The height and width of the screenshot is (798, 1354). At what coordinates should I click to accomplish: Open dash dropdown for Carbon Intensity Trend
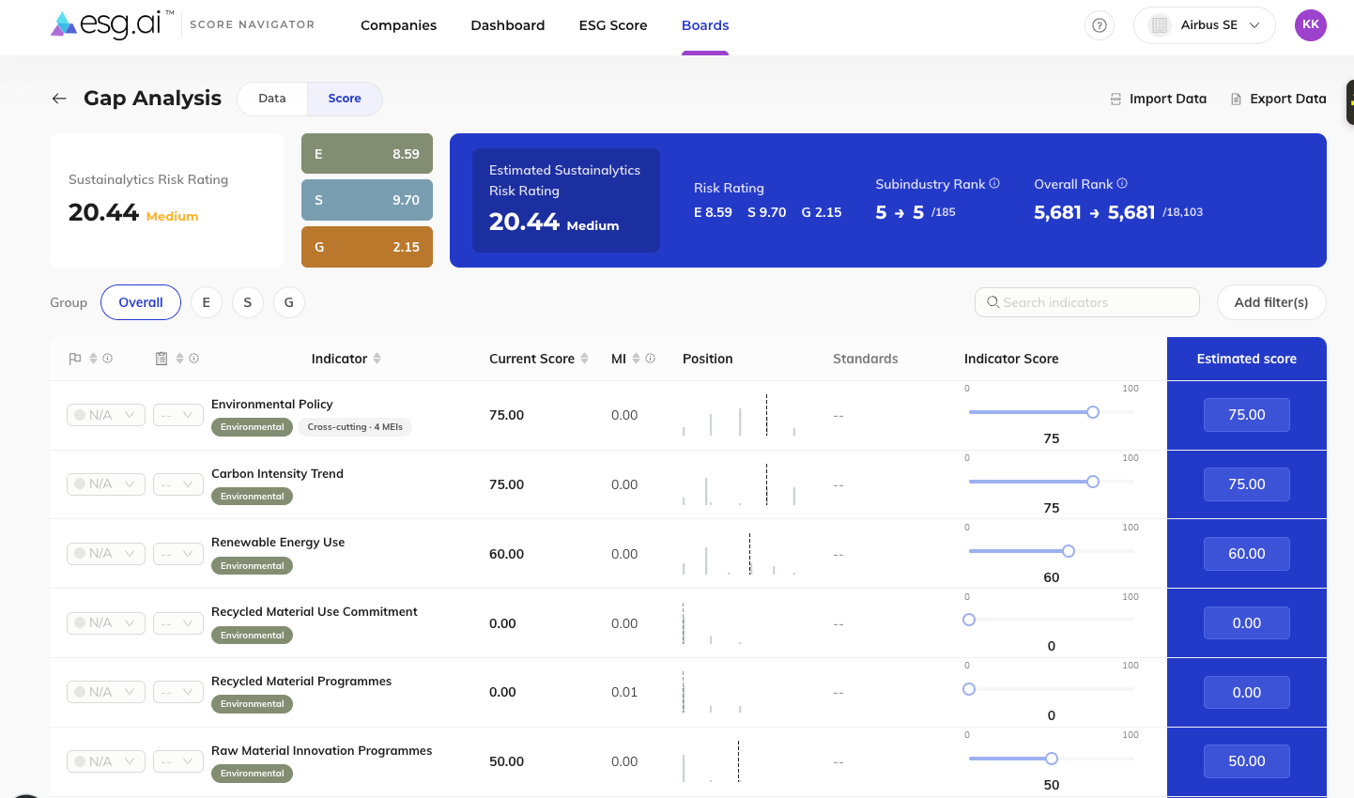tap(178, 484)
